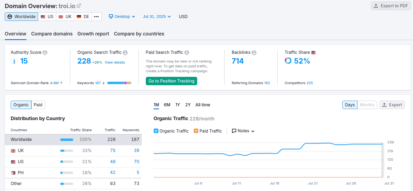Open the US traffic value 48
Viewport: 413px width, 191px height.
coord(113,162)
